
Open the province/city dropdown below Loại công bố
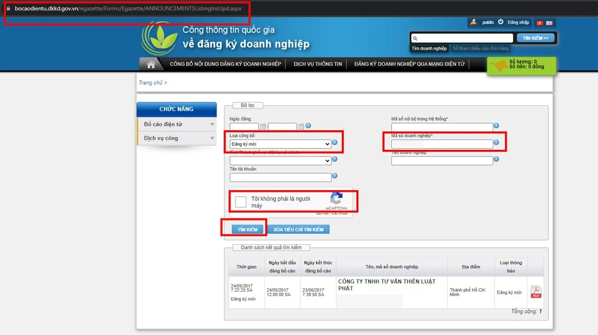280,161
